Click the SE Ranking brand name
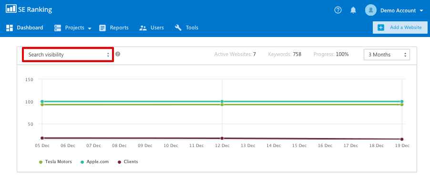This screenshot has width=430, height=176. 35,9
